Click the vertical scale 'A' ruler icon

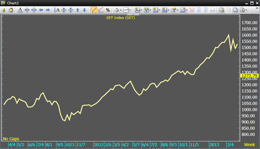(57, 10)
